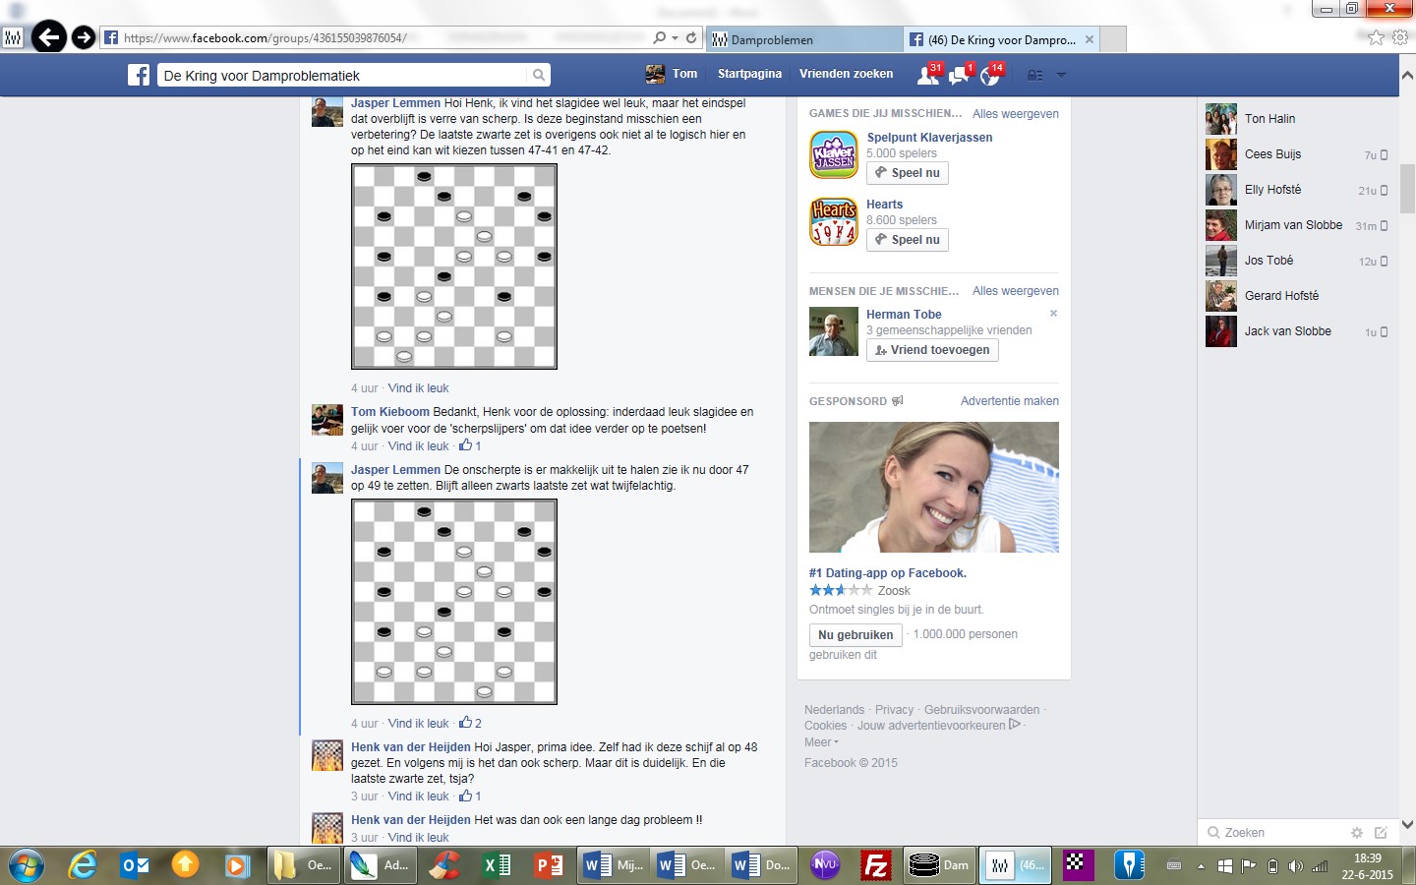This screenshot has width=1416, height=885.
Task: Like Jasper Lemmen's comment with 2 likes
Action: coord(418,724)
